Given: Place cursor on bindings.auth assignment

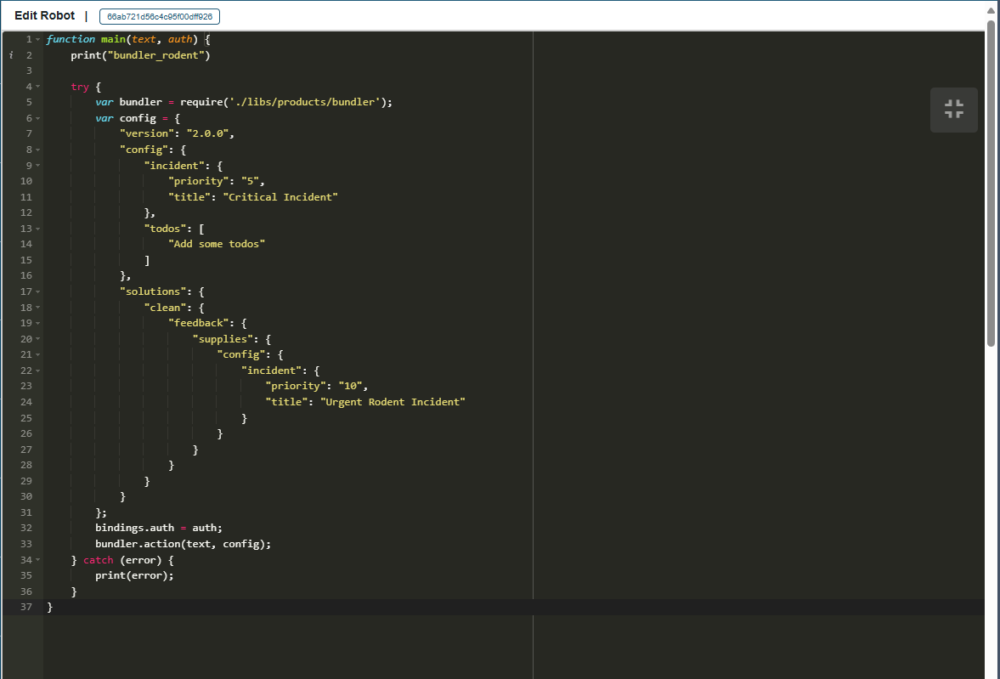Looking at the screenshot, I should 159,528.
